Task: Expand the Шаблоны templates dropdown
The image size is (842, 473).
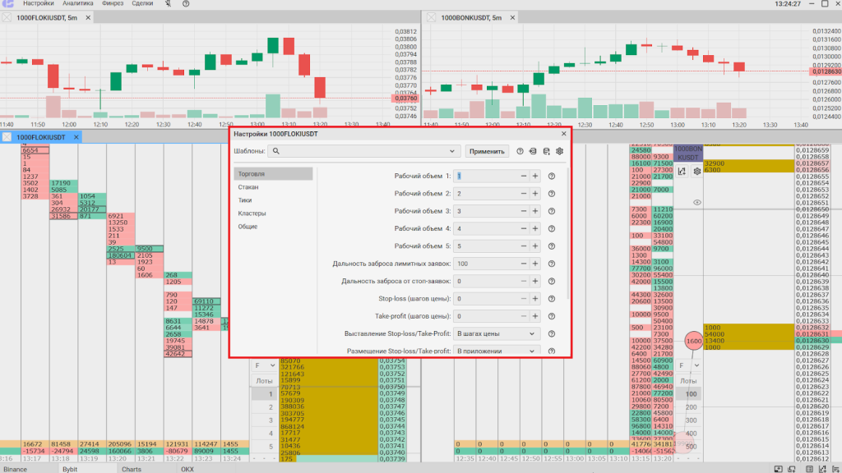Action: click(452, 151)
